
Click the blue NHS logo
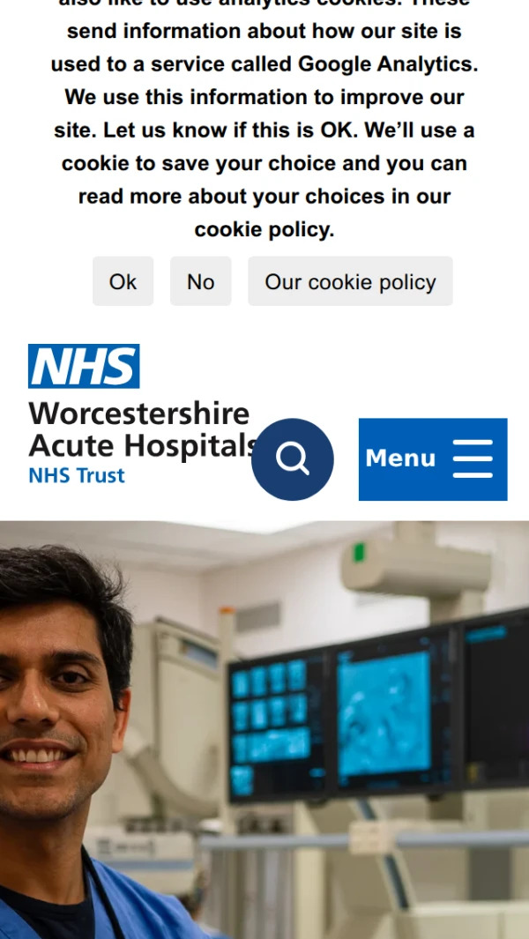pos(84,366)
